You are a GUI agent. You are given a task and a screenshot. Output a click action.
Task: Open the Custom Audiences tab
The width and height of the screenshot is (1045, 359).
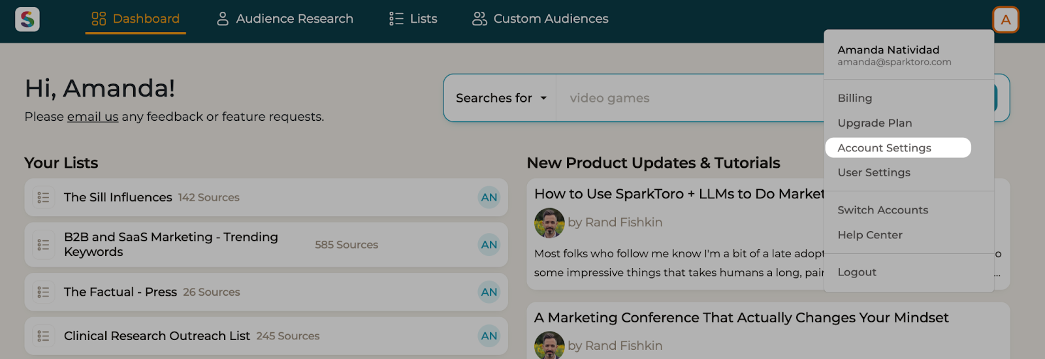point(540,19)
